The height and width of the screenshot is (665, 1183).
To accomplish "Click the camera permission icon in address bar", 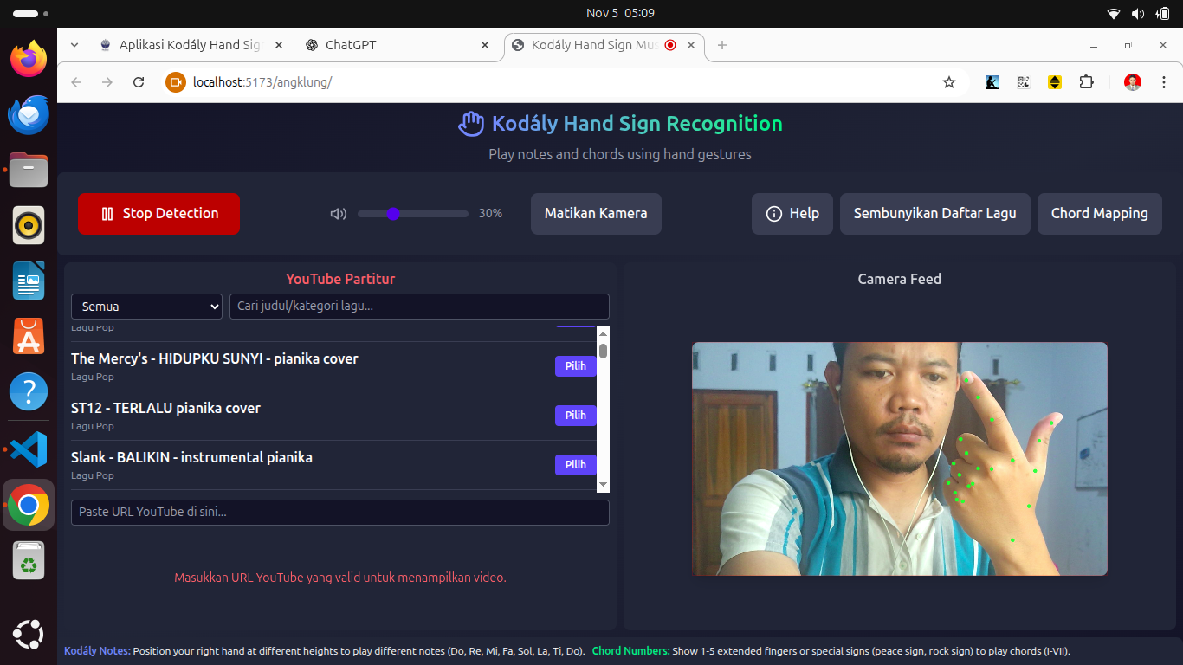I will tap(176, 82).
